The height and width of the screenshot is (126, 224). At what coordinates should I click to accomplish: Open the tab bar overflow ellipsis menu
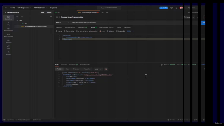(107, 13)
